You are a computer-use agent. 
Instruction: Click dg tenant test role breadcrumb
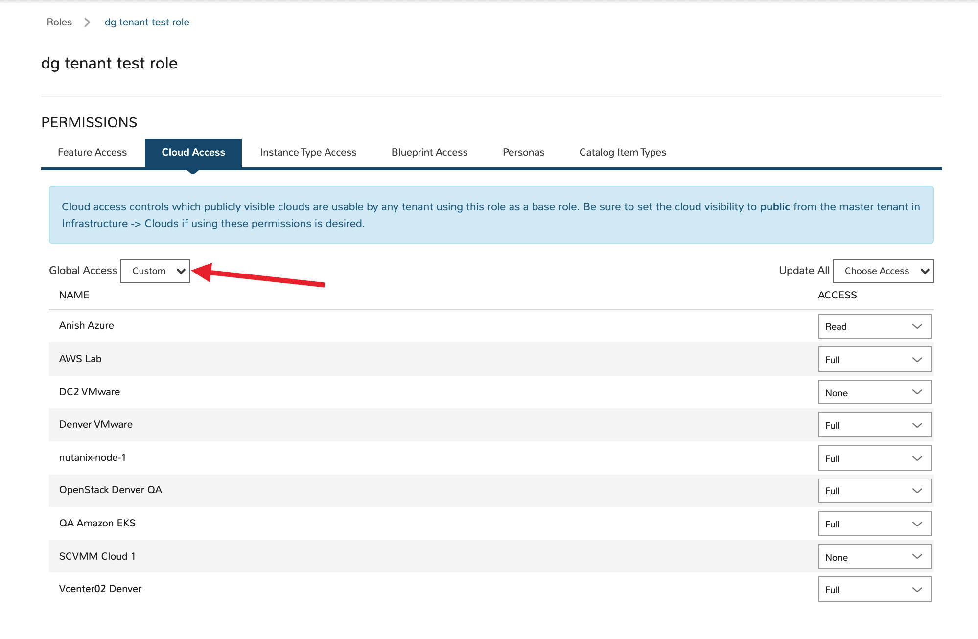point(147,22)
